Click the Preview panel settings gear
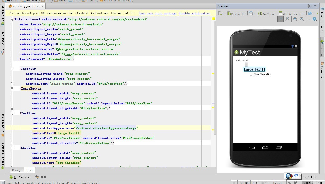 (x=309, y=6)
